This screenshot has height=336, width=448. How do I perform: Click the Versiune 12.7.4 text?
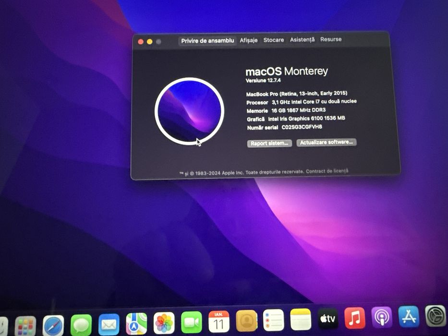[x=263, y=81]
